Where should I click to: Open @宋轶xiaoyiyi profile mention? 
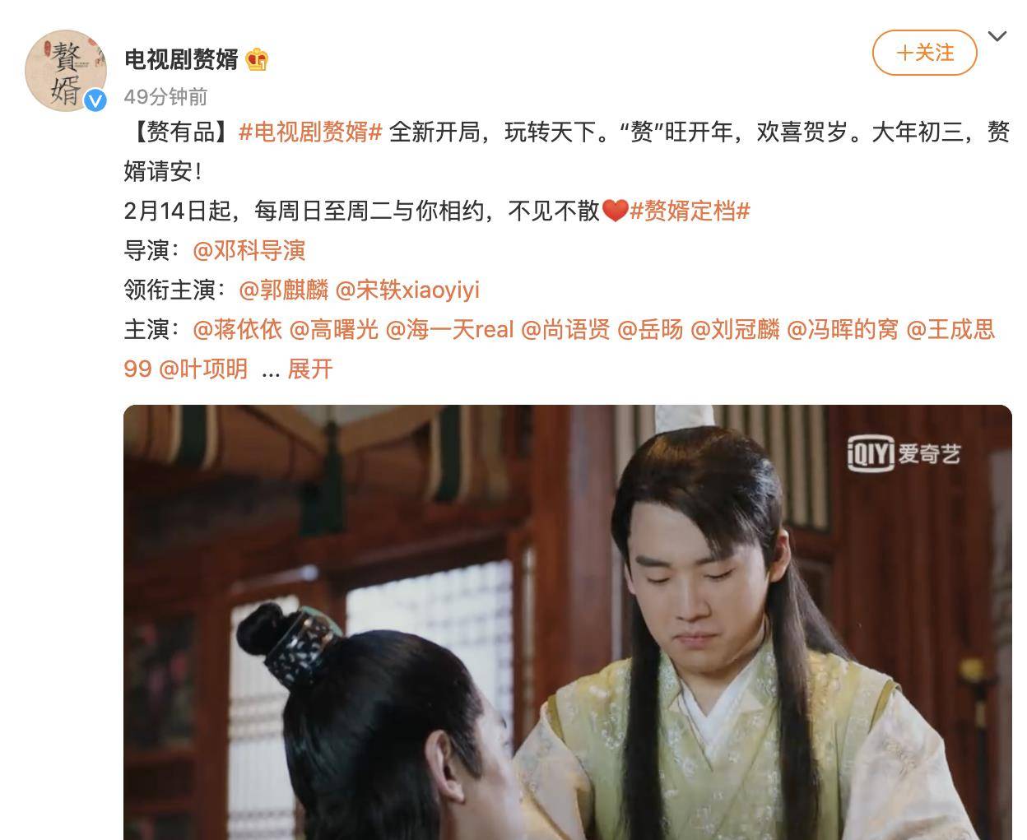407,290
